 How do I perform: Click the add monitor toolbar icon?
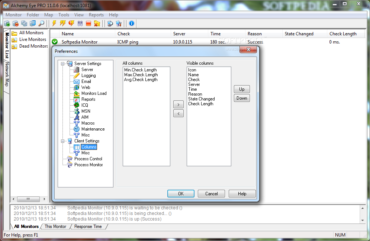(7, 23)
